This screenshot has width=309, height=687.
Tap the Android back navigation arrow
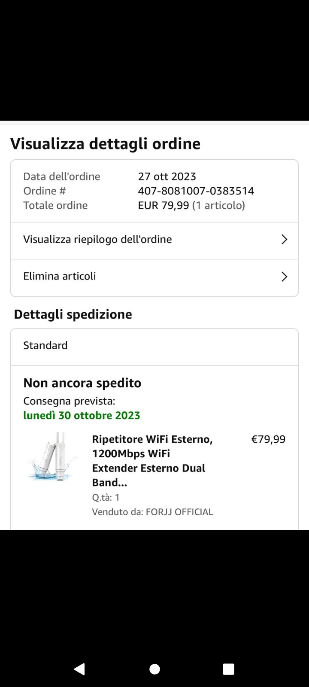tap(80, 669)
